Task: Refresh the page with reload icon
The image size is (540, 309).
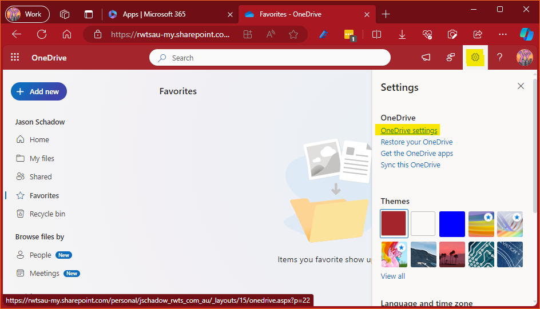Action: [42, 34]
